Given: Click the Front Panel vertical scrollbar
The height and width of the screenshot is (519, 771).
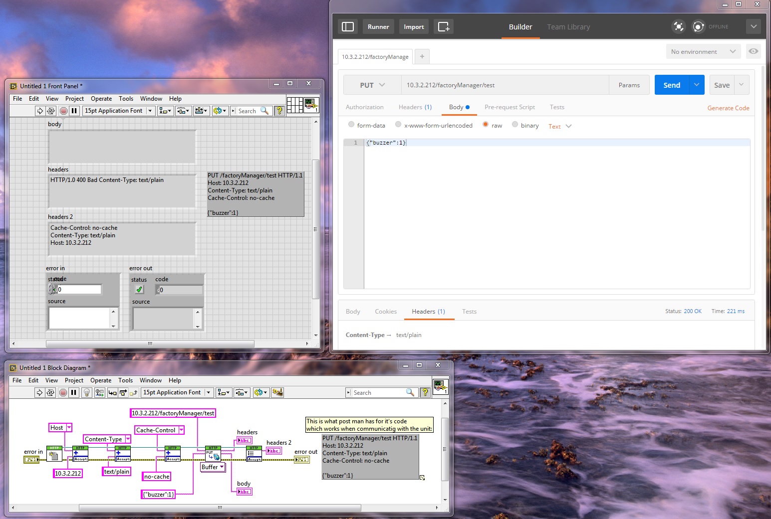Looking at the screenshot, I should tap(315, 229).
